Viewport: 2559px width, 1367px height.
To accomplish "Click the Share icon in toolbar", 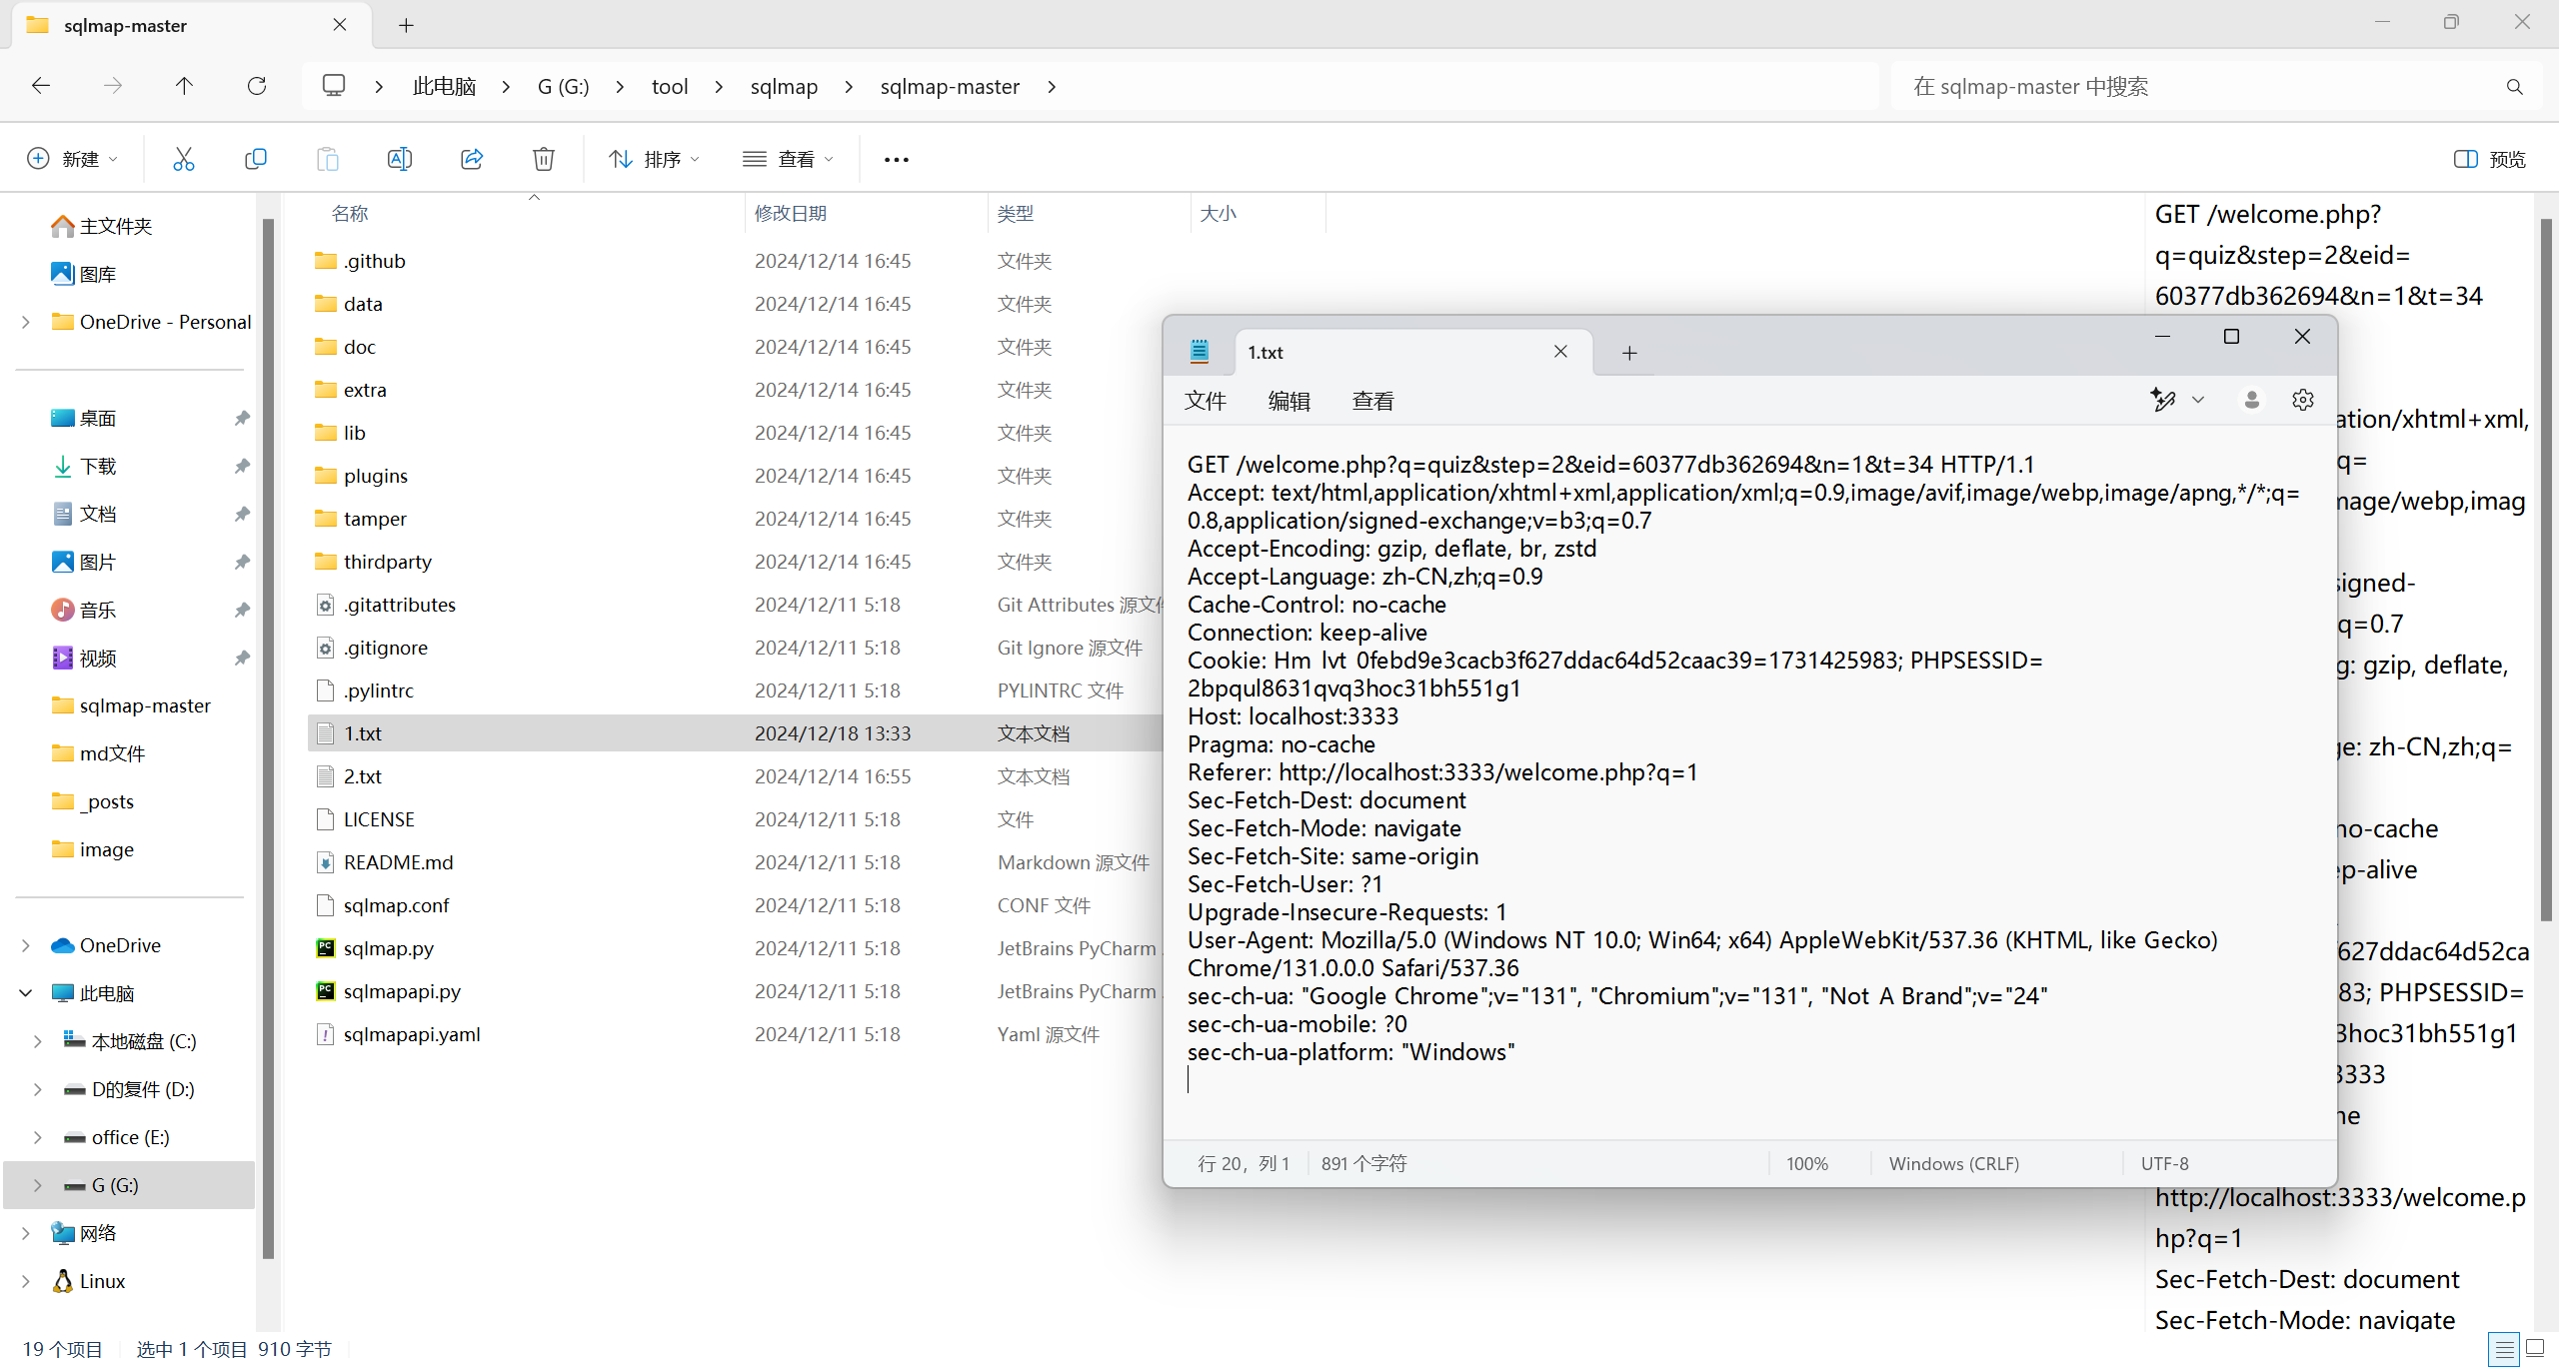I will tap(471, 159).
